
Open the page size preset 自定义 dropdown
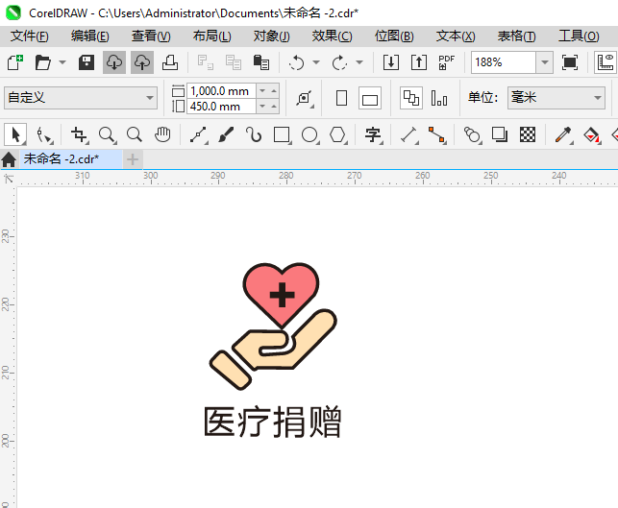(81, 98)
